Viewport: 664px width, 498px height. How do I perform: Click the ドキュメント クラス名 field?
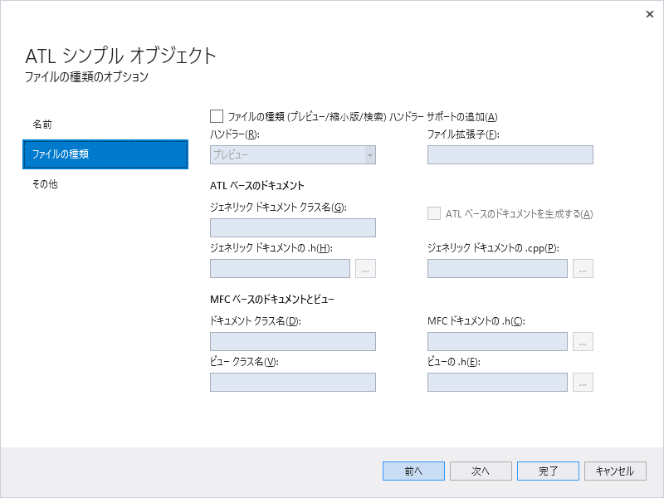click(x=292, y=341)
